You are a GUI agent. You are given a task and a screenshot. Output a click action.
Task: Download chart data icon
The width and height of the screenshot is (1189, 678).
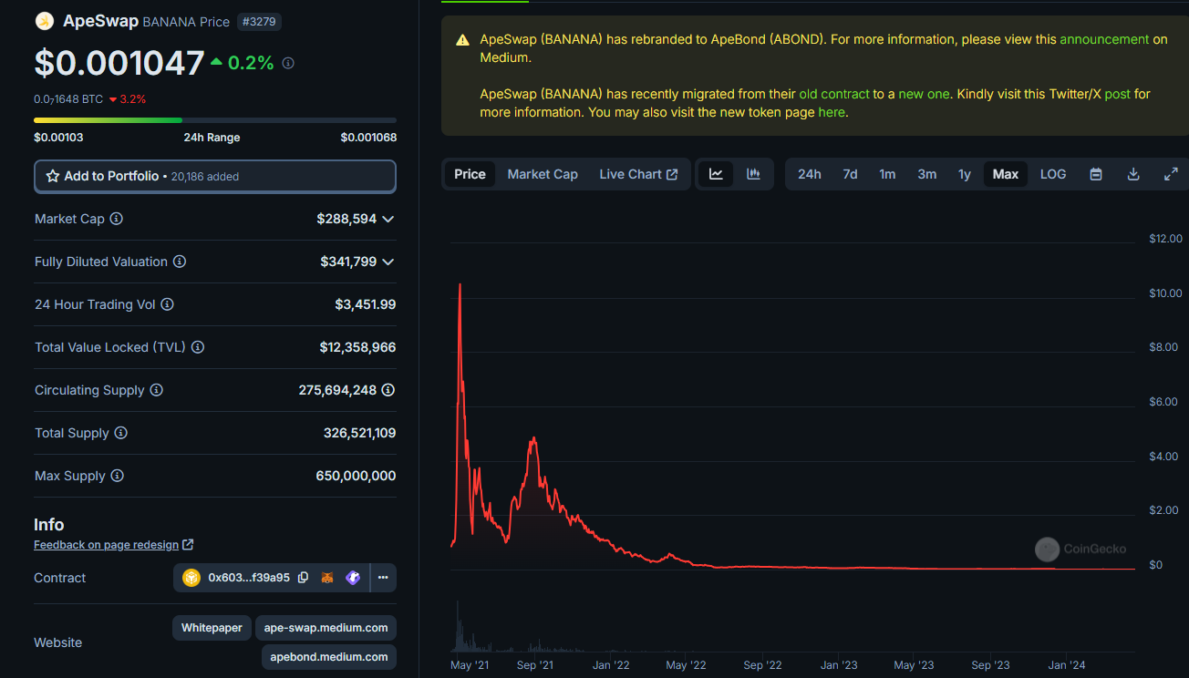pyautogui.click(x=1133, y=174)
